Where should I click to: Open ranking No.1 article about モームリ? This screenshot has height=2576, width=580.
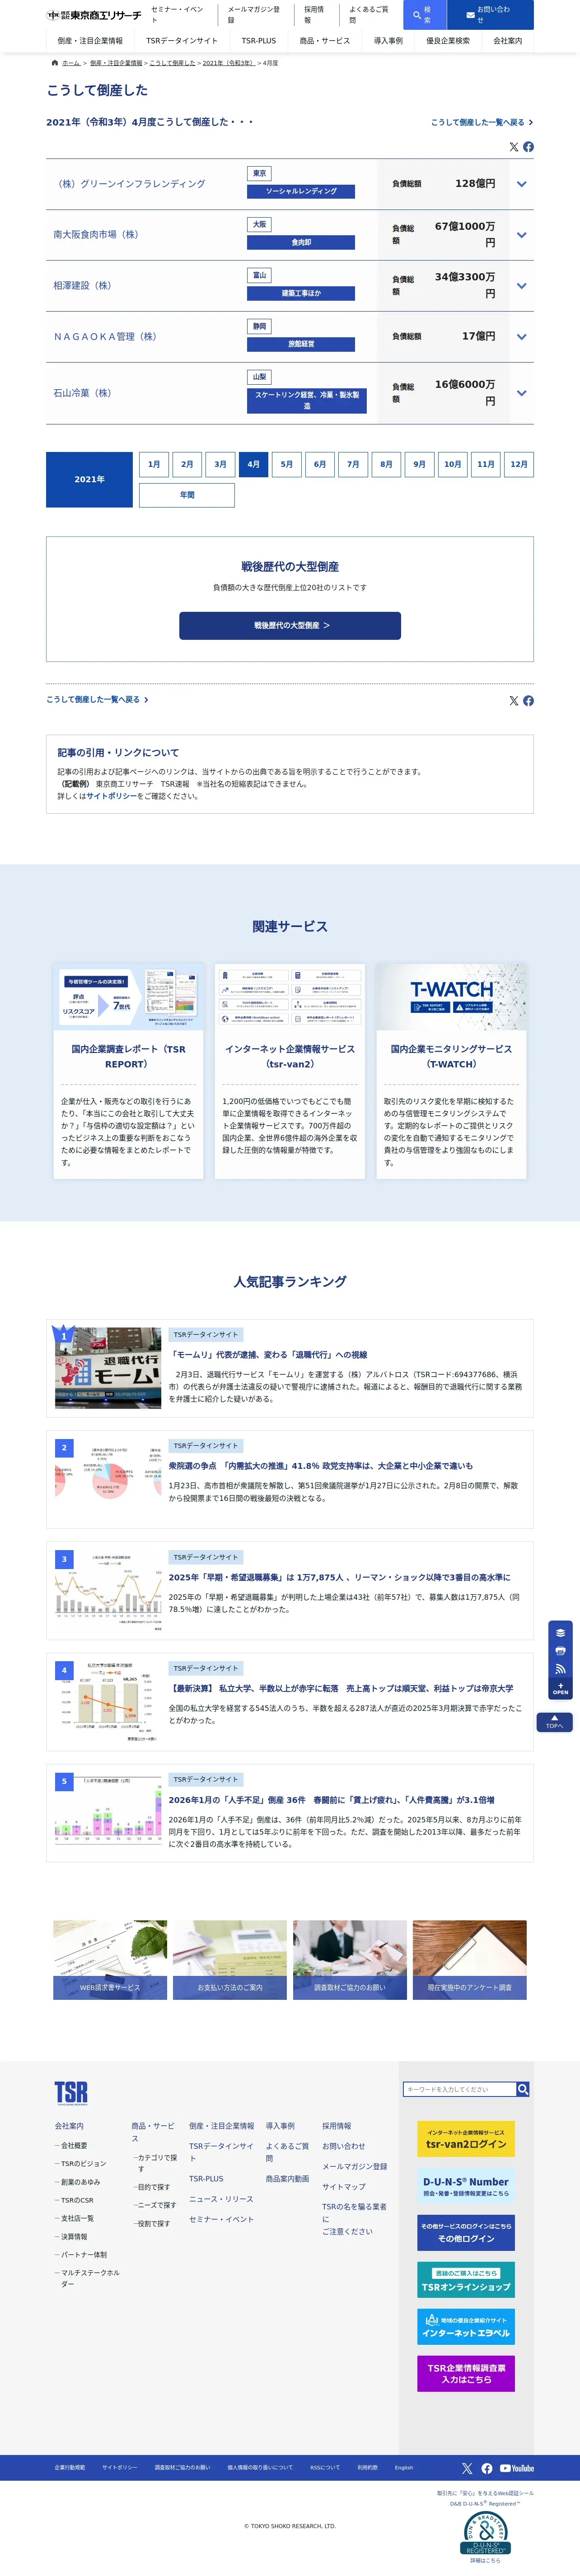click(x=290, y=1368)
